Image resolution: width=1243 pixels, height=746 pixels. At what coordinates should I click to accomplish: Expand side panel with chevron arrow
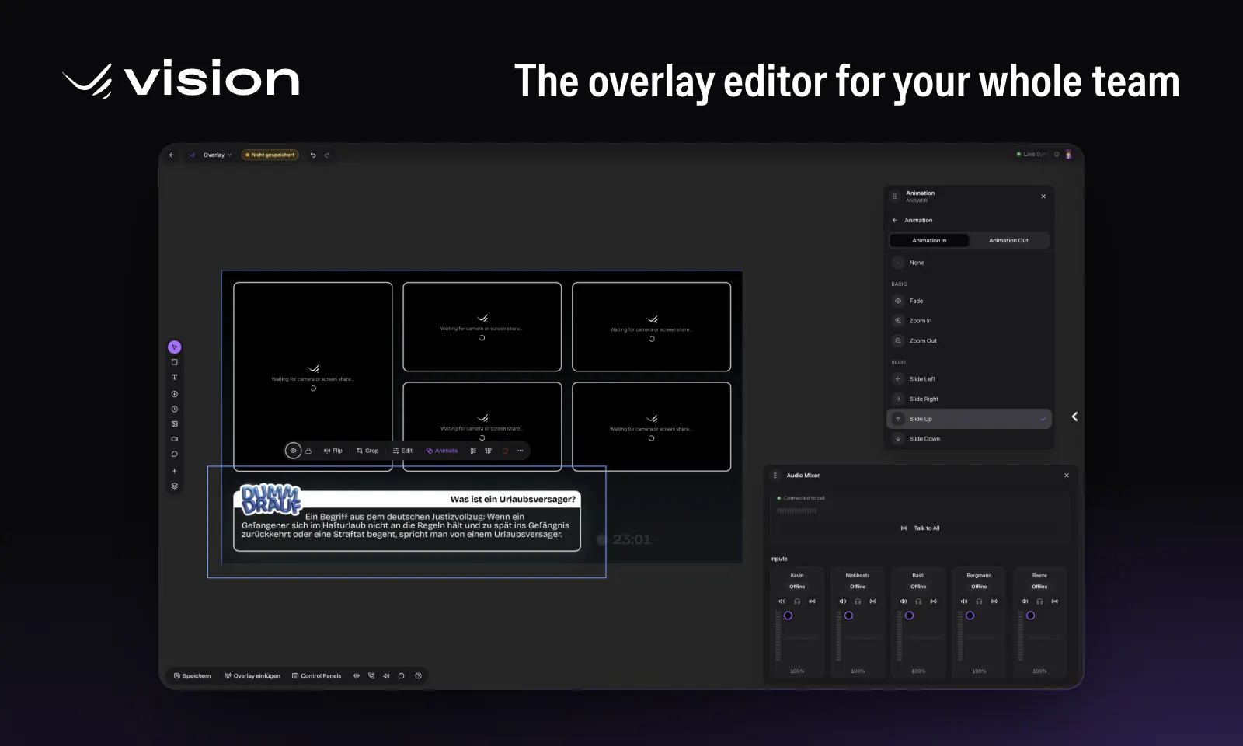(1074, 417)
